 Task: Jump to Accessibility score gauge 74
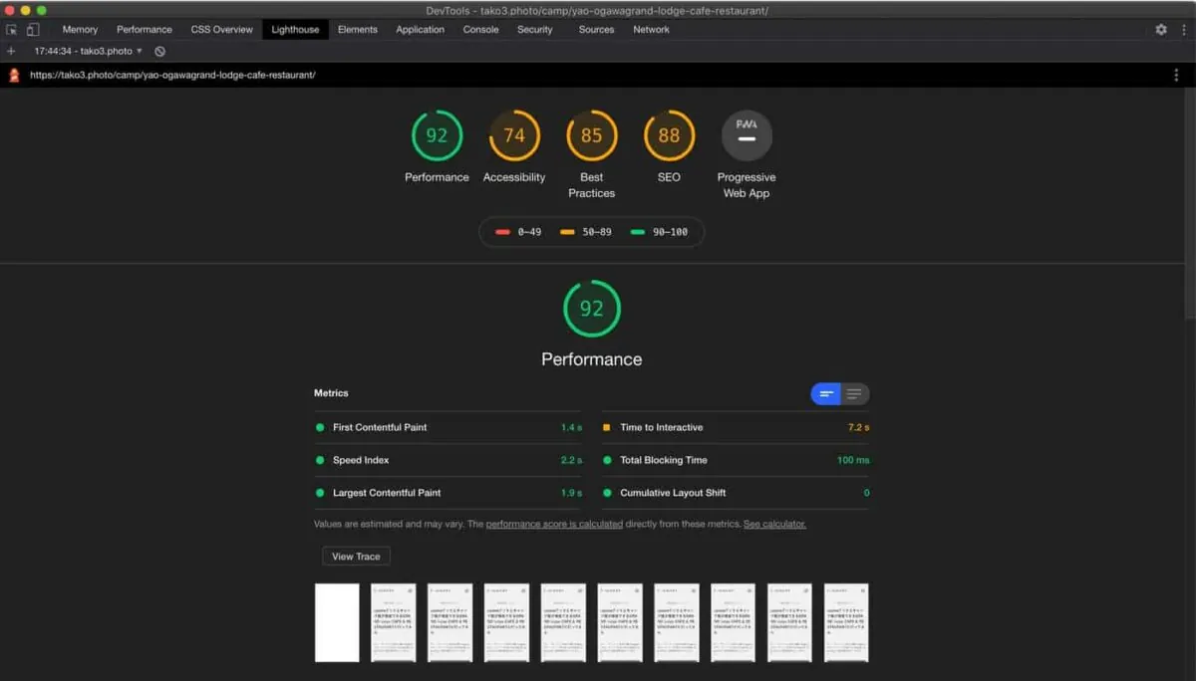[514, 135]
